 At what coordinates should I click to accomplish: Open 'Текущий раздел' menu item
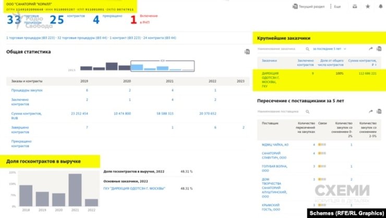[310, 6]
